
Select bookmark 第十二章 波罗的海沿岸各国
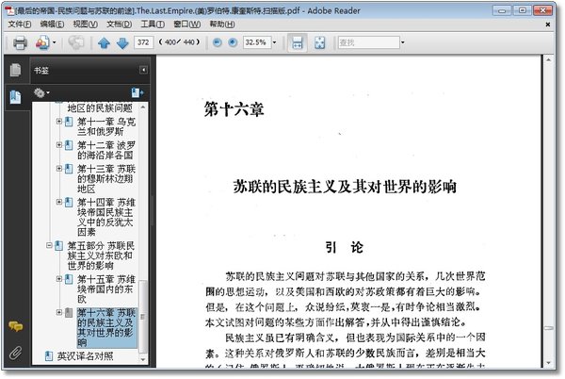(x=106, y=150)
